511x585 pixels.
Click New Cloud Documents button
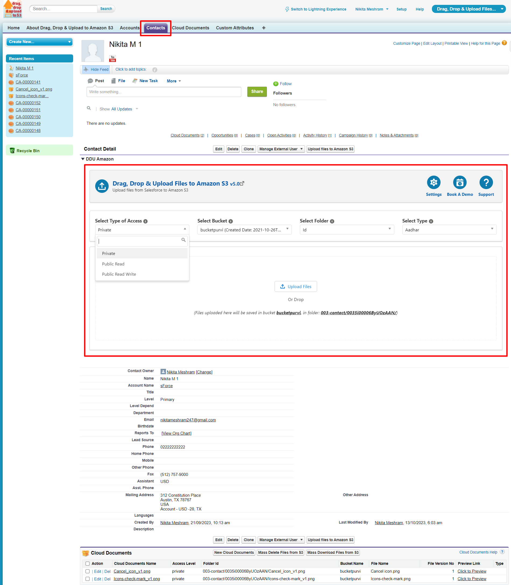tap(234, 552)
